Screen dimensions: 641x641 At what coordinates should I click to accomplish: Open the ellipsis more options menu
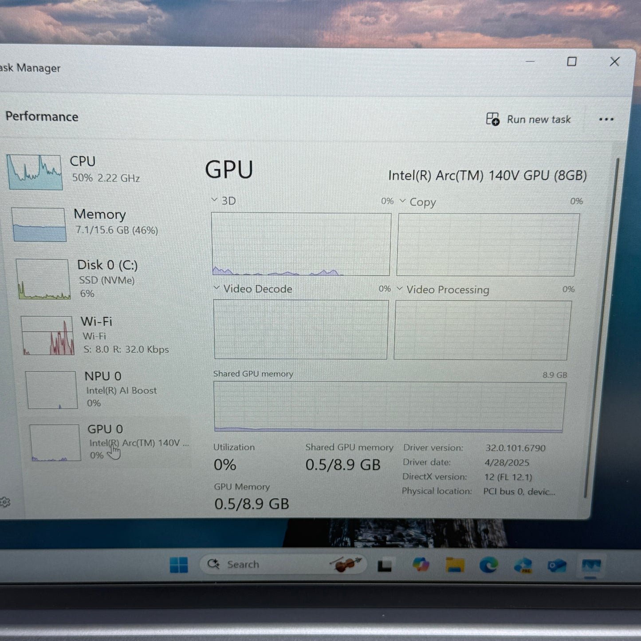pyautogui.click(x=606, y=119)
